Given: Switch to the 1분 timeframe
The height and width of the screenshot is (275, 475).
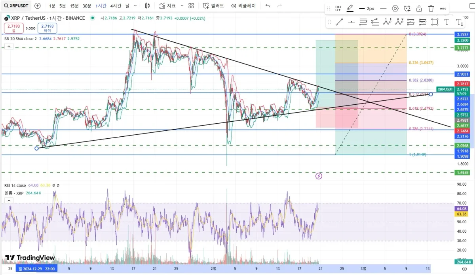Looking at the screenshot, I should [52, 6].
